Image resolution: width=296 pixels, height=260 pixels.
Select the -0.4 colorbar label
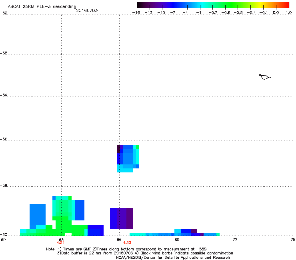251,13
